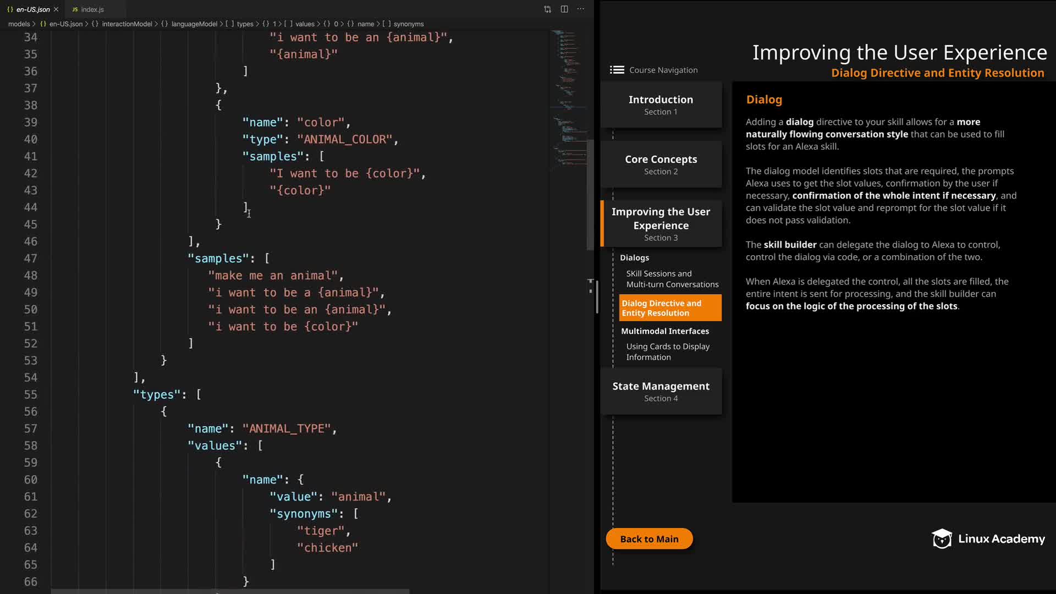Select Dialog Directive and Entity Resolution item
Screen dimensions: 1056x594
[x=669, y=308]
